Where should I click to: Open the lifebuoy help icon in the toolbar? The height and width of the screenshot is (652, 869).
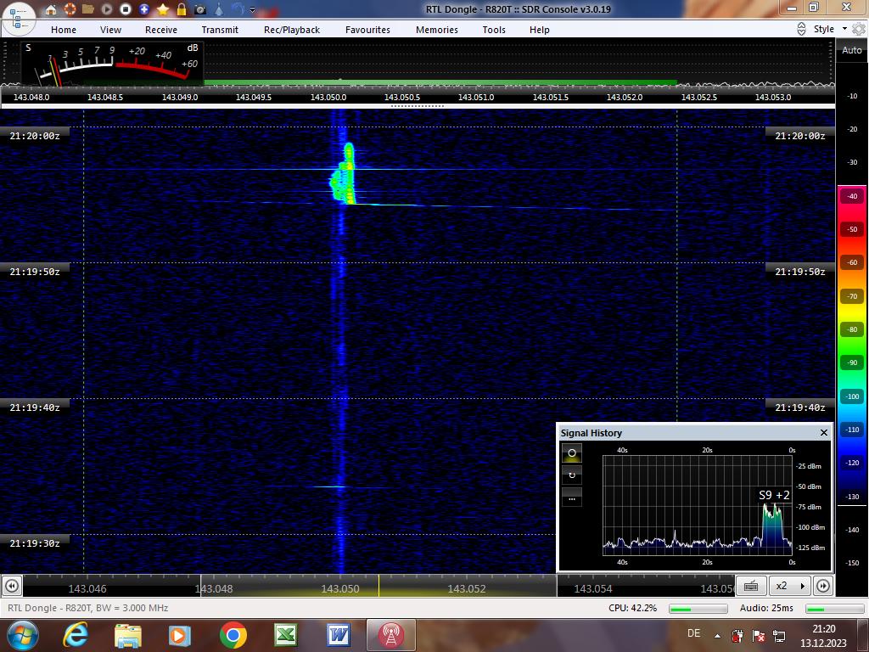pos(70,9)
